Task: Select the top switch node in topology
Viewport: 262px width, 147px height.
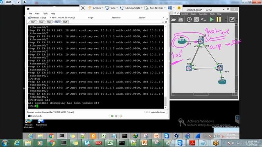Action: (x=201, y=41)
